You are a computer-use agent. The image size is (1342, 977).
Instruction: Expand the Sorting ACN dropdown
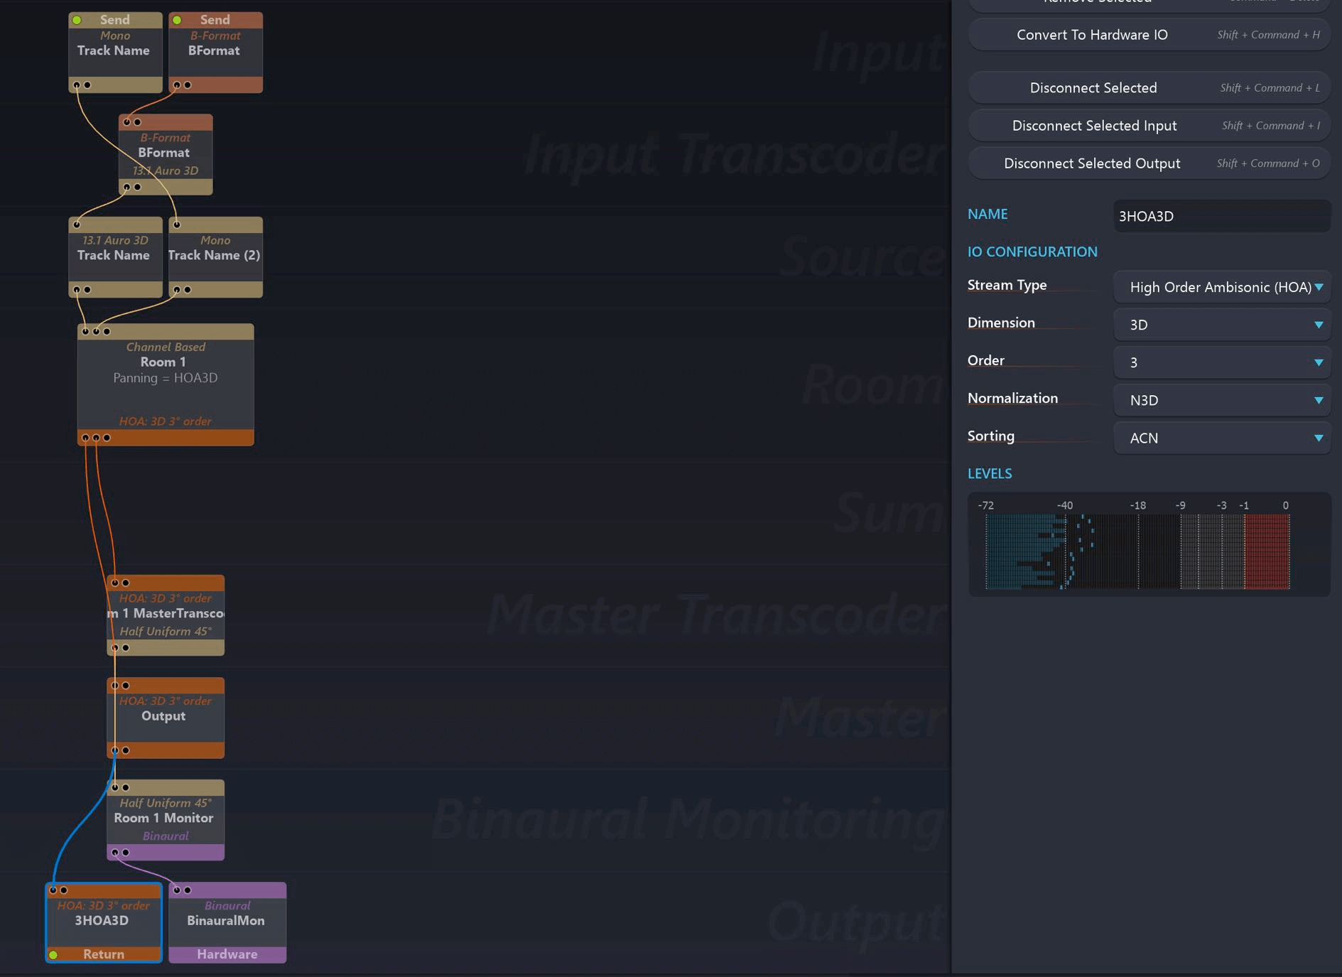pyautogui.click(x=1221, y=438)
